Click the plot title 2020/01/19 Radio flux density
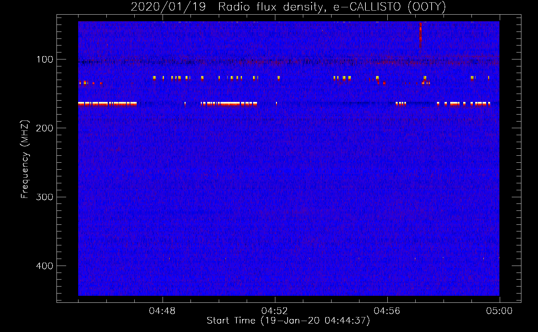This screenshot has height=332, width=538. tap(288, 7)
